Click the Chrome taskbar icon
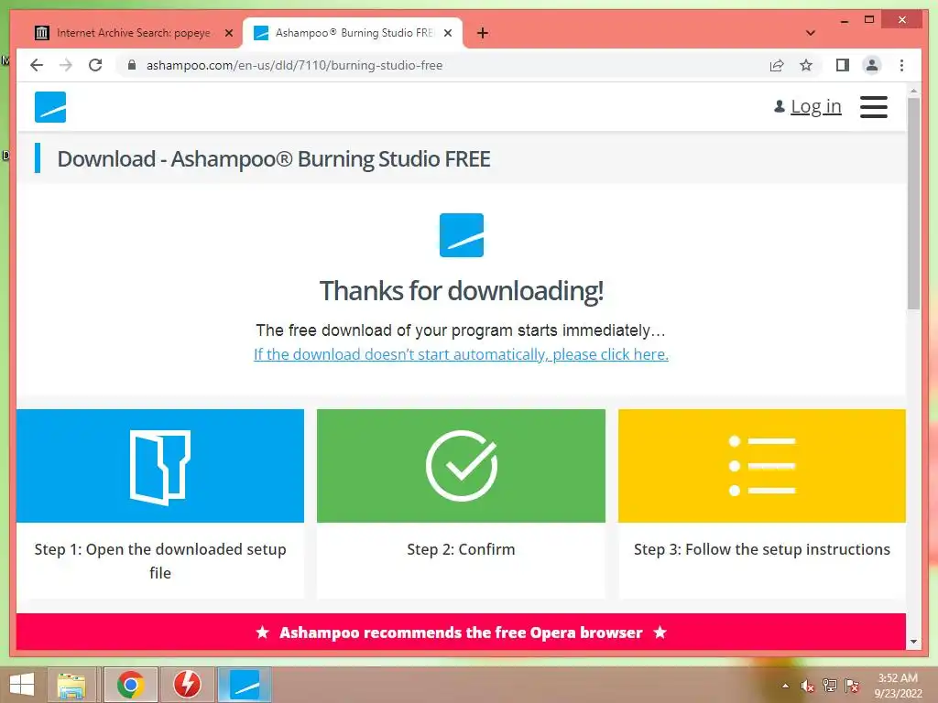Screen dimensions: 938x703 point(130,685)
